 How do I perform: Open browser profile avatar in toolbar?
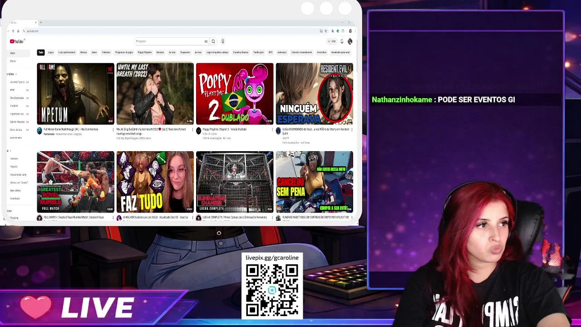[350, 31]
